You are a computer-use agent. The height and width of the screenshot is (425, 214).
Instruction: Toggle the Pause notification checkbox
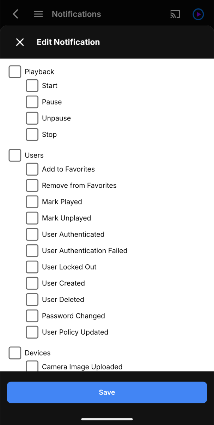click(32, 102)
